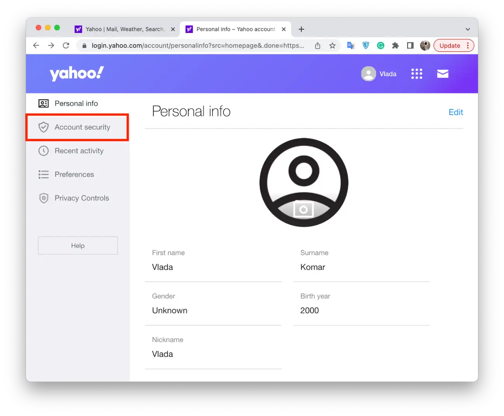Viewport: 504px width, 416px height.
Task: Click the Update button in Chrome
Action: click(450, 45)
